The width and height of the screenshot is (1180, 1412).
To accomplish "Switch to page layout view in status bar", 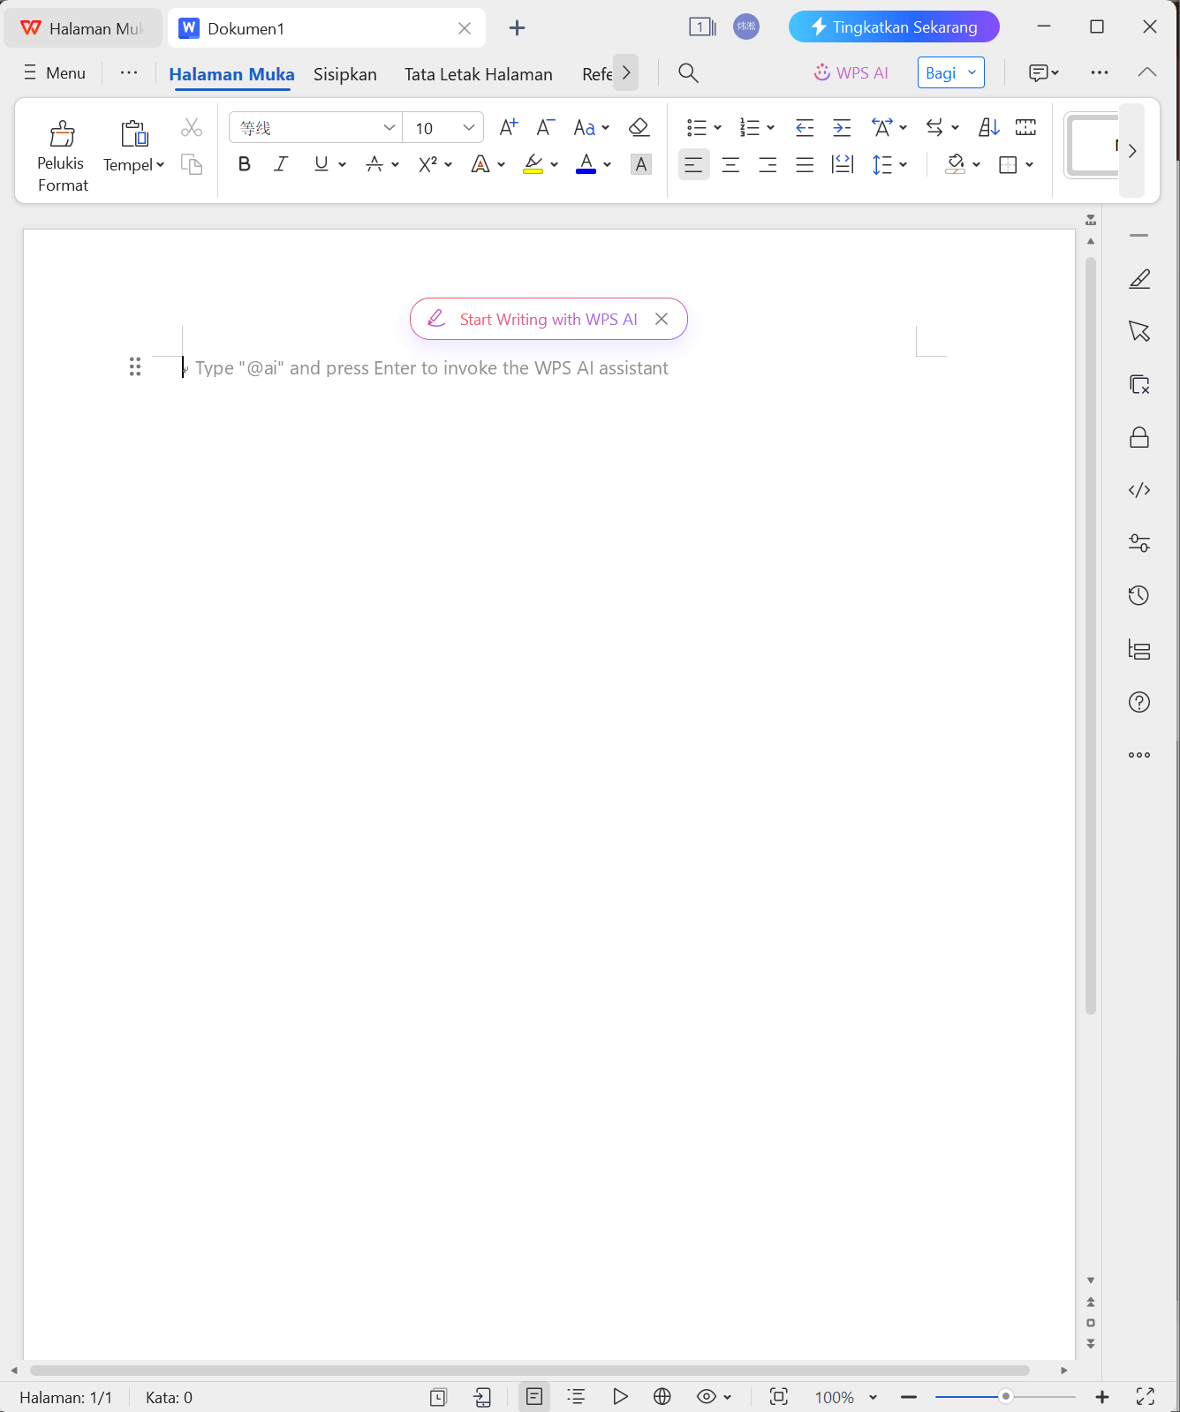I will coord(534,1396).
